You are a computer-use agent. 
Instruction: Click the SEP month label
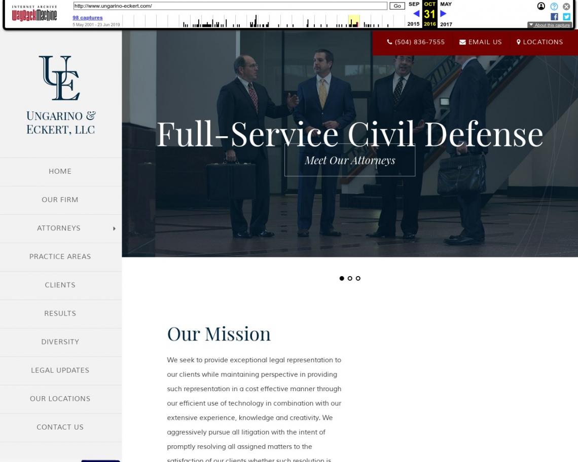414,4
